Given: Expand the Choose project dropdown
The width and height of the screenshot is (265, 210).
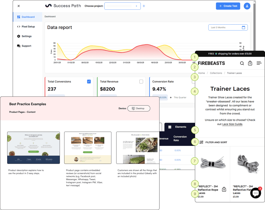Looking at the screenshot, I should 122,6.
